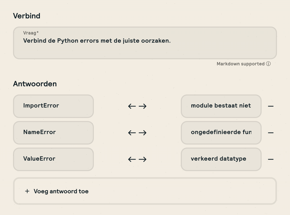Edit the 'ongedefinieerde fun' field
Viewport: 290px width, 215px height.
[221, 133]
